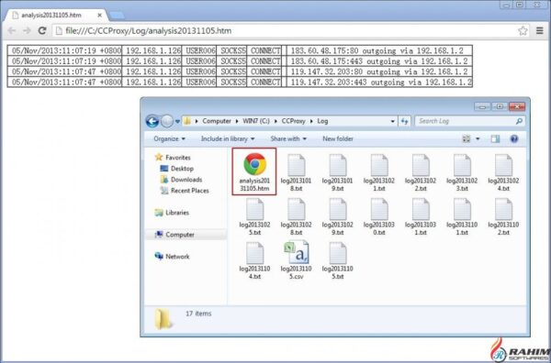Select the log20131029.txt file
This screenshot has width=551, height=363.
point(337,216)
